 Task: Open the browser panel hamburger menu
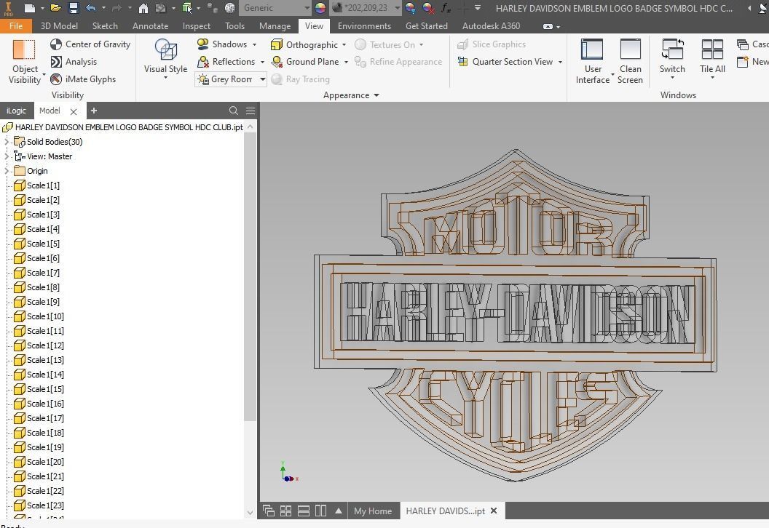(x=251, y=111)
